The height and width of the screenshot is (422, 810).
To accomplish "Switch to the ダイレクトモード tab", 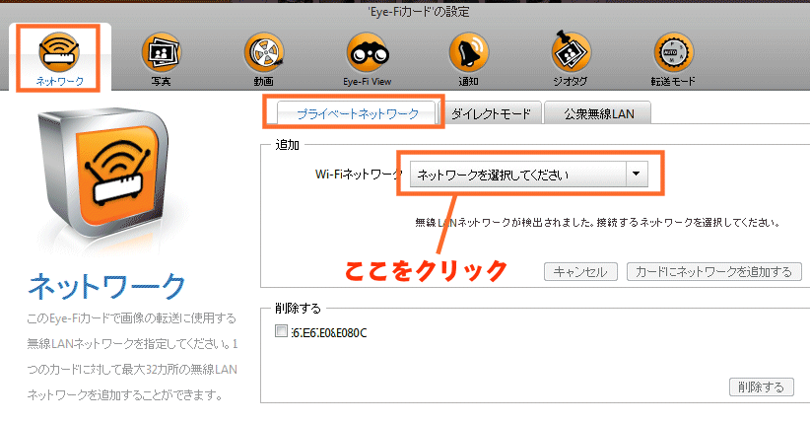I will (x=491, y=113).
